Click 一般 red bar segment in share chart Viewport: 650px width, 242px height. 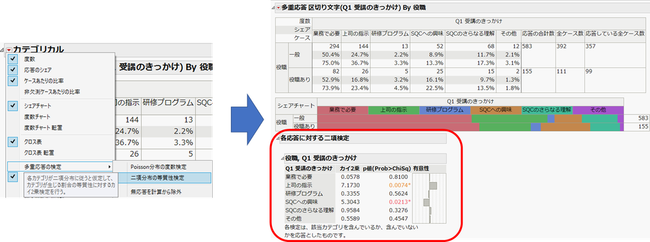click(394, 119)
